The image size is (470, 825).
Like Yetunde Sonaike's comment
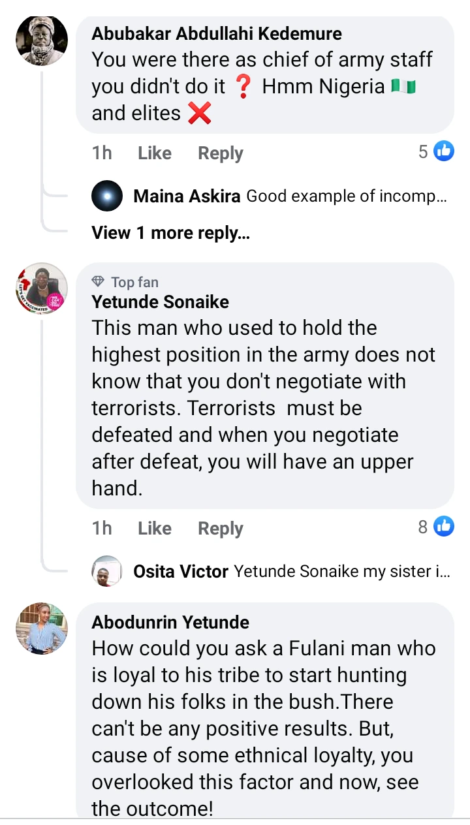(x=155, y=529)
